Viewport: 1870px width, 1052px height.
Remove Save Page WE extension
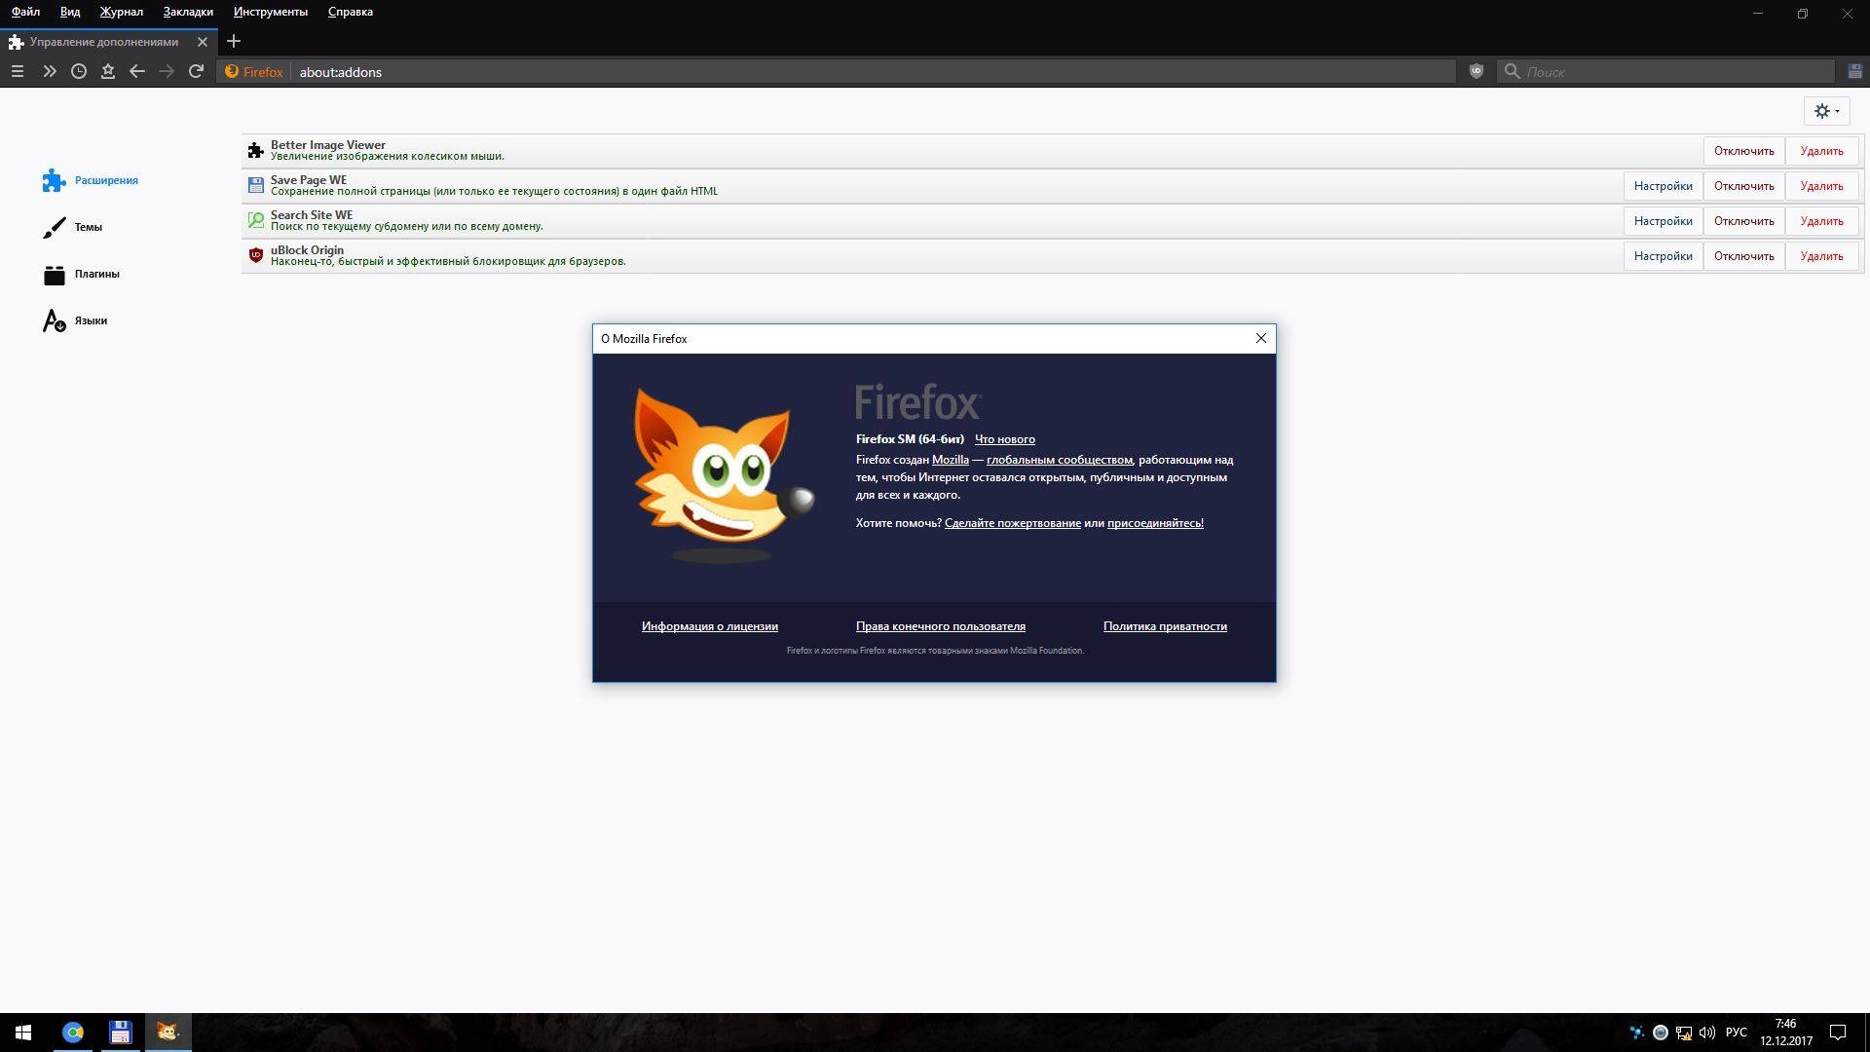[1821, 186]
